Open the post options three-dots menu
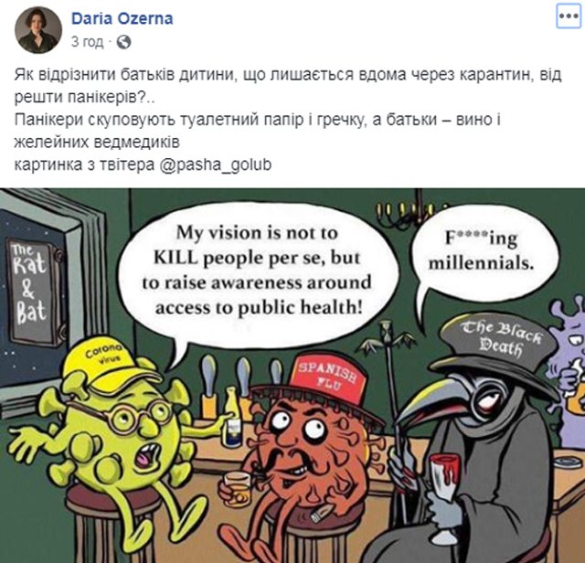585x563 pixels. coord(569,16)
